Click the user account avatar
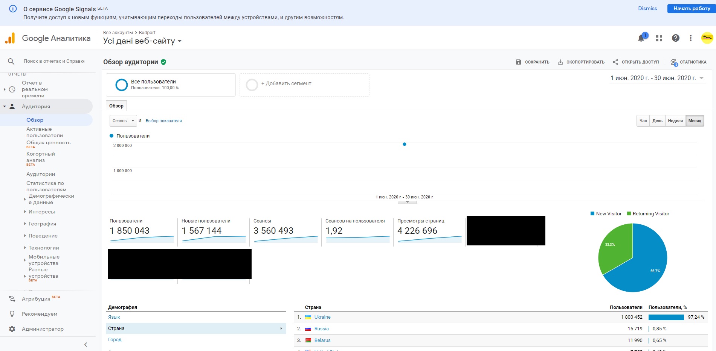 [x=707, y=38]
